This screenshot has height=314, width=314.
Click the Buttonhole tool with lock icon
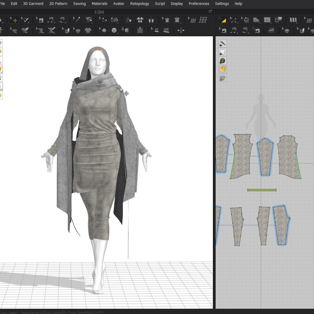(125, 30)
